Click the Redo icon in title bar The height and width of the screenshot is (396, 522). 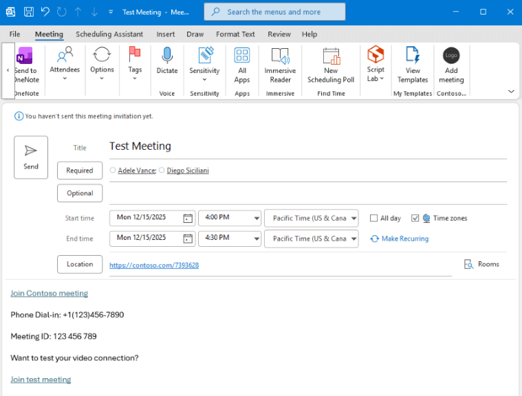[62, 12]
